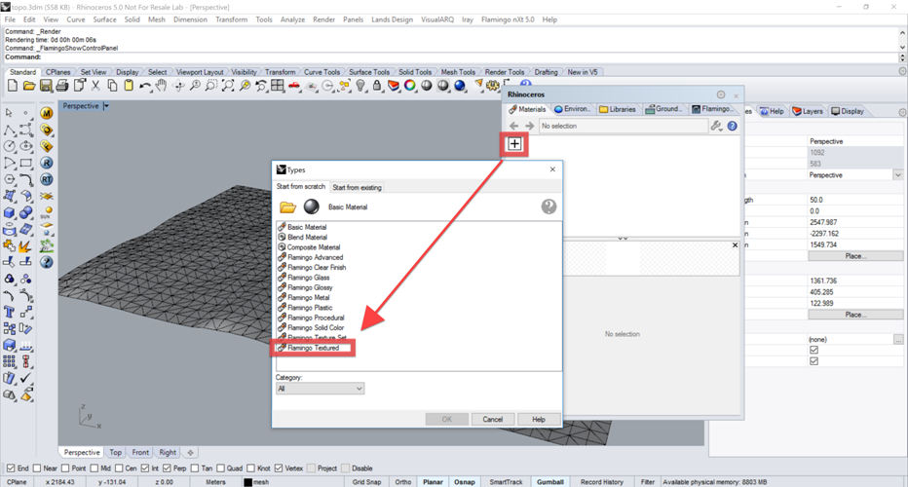Viewport: 908px width, 487px height.
Task: Enable the Point osnap checkbox
Action: click(x=65, y=468)
